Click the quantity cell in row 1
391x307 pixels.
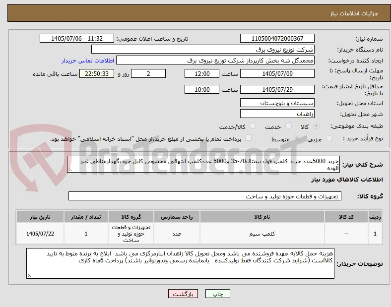86,234
